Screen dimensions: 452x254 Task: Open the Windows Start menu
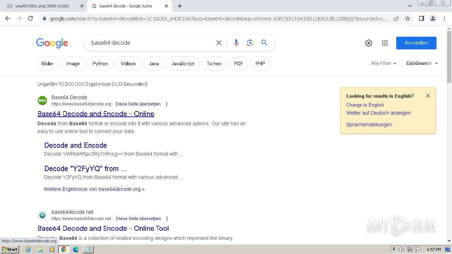(10, 249)
